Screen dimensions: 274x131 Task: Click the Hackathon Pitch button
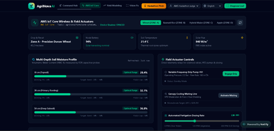coord(154,6)
